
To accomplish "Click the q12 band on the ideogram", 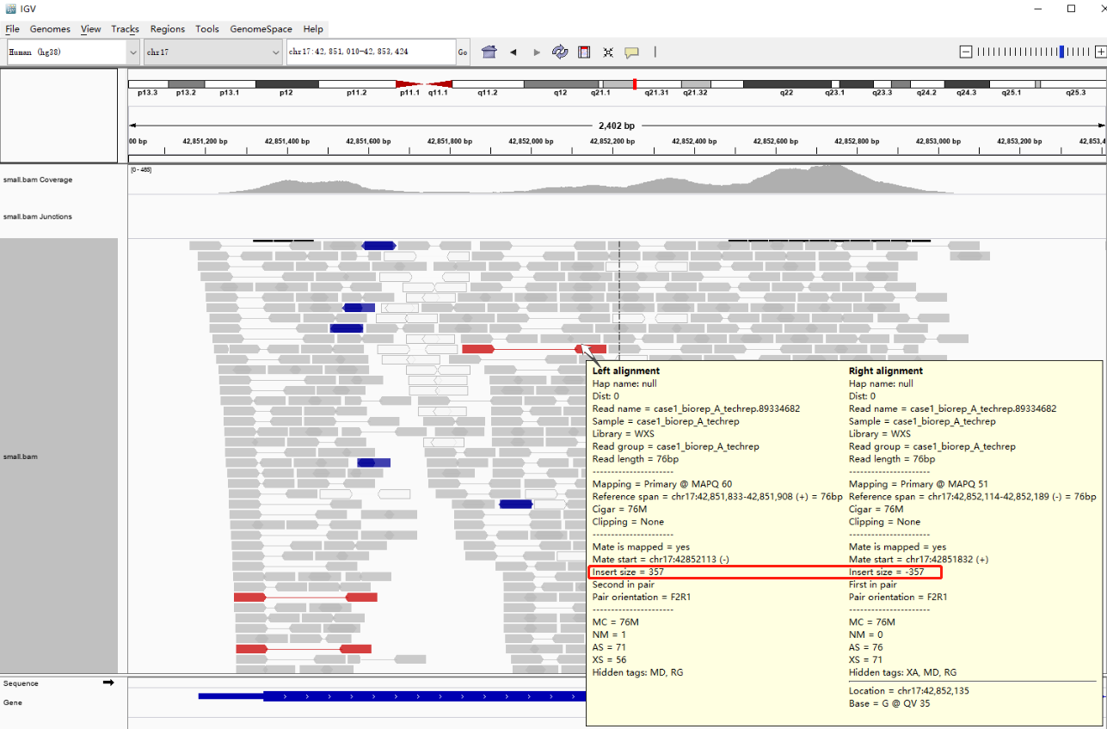I will (x=560, y=84).
